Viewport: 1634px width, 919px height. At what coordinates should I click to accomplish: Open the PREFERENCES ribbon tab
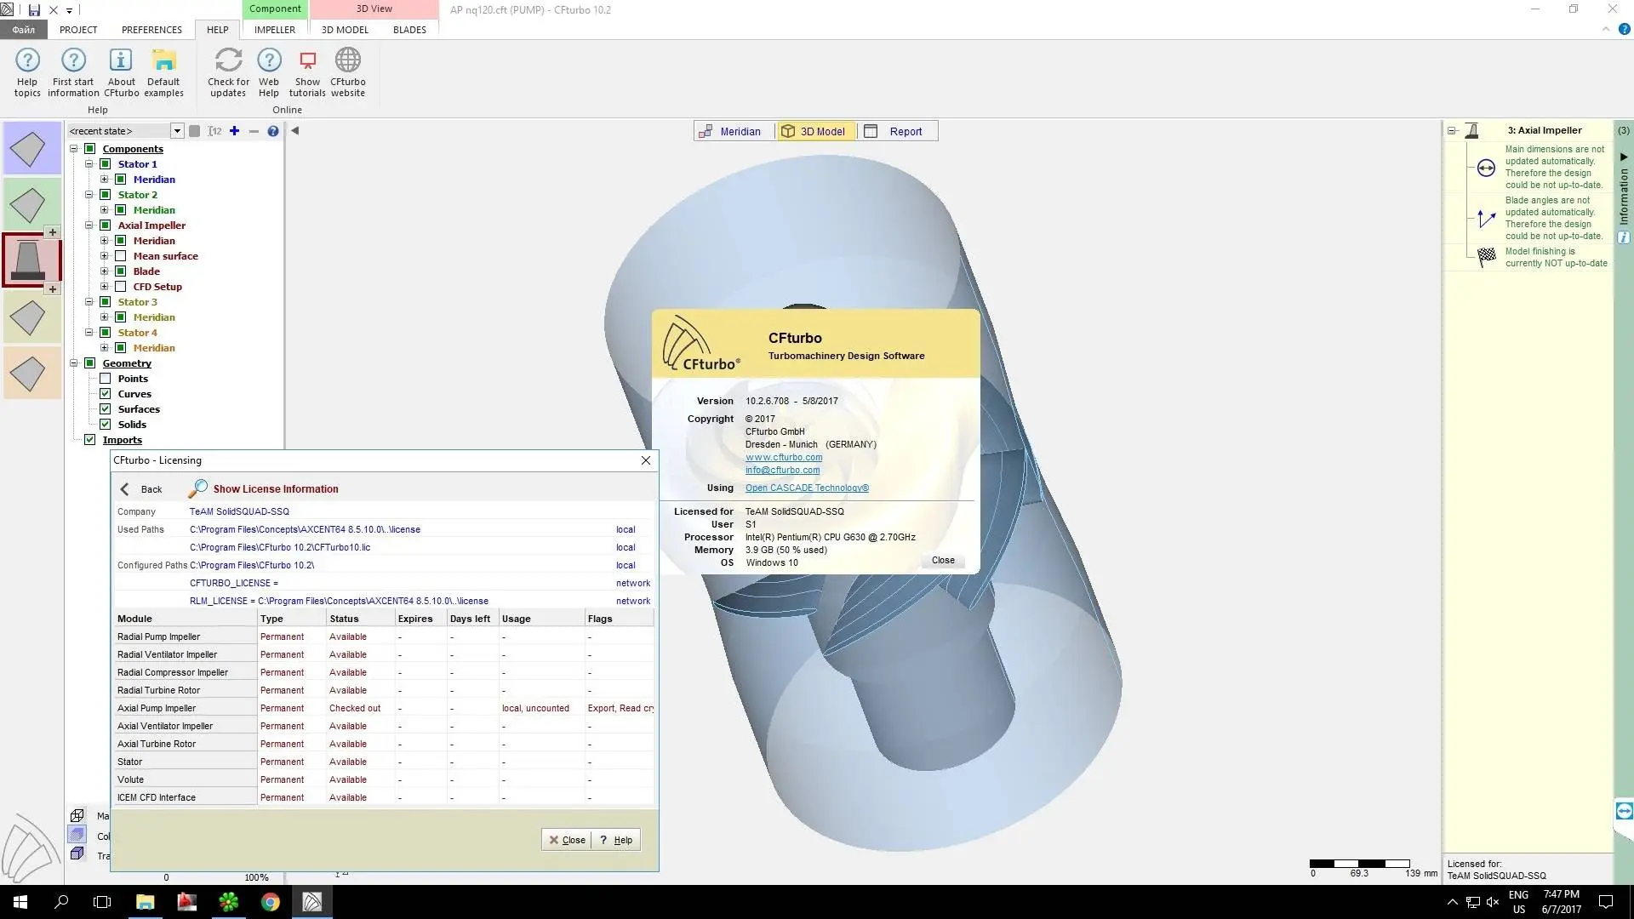pos(151,30)
